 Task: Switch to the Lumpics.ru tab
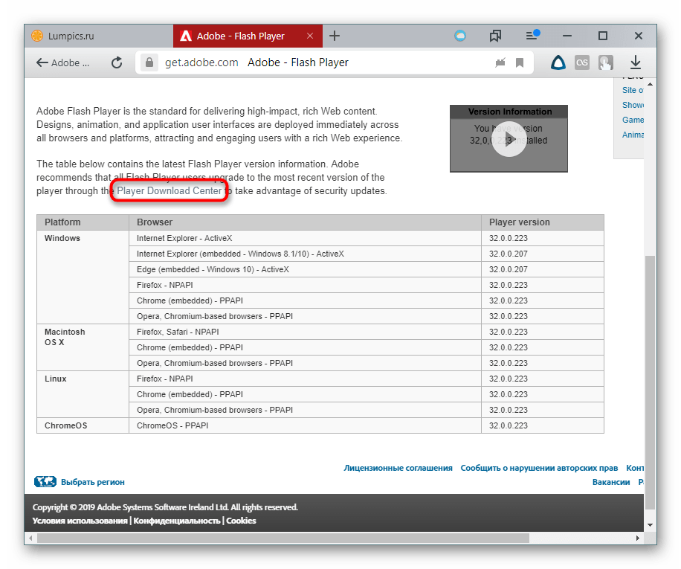pos(99,36)
